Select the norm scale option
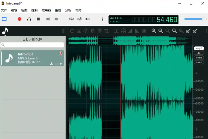This screenshot has height=139, width=208. pos(199,57)
